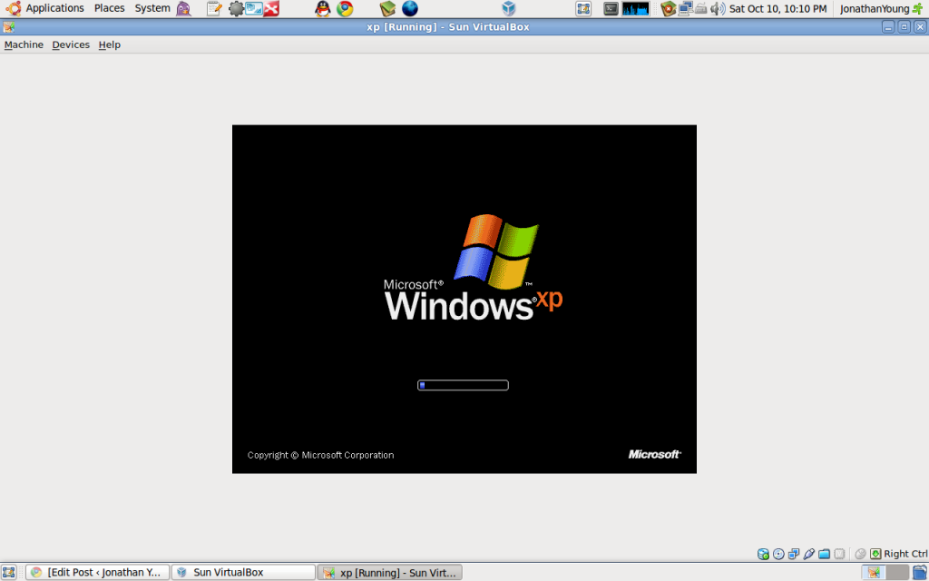Open the Applications menu in top panel
The image size is (929, 581).
[54, 8]
